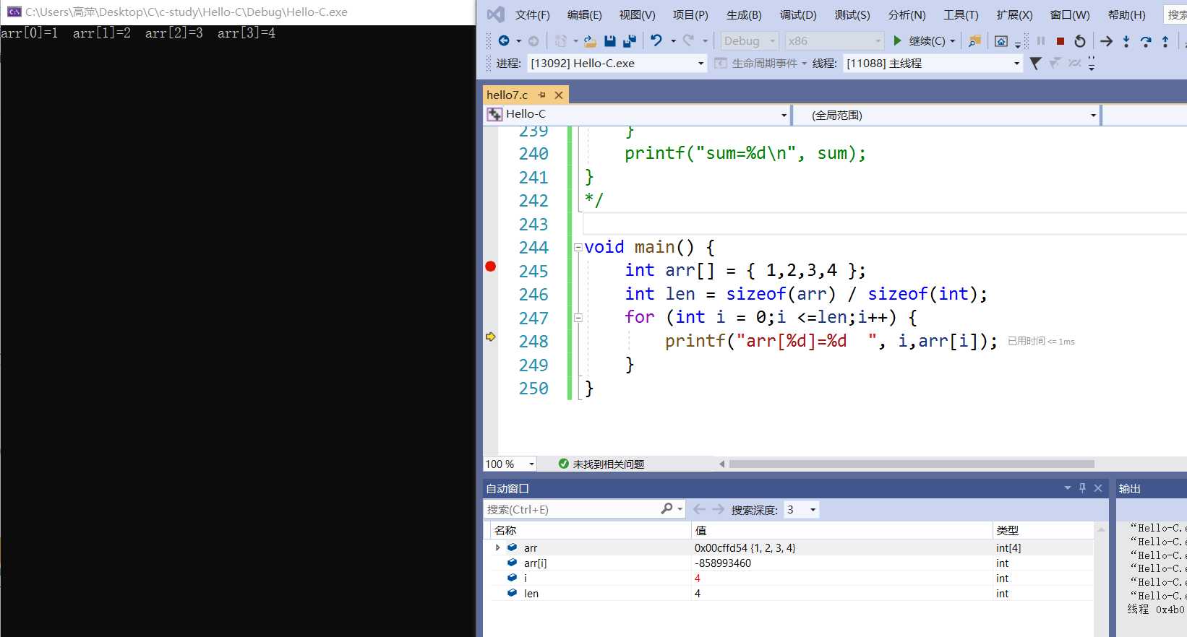The width and height of the screenshot is (1187, 637).
Task: Open the Autos window options dropdown arrow
Action: (x=1067, y=488)
